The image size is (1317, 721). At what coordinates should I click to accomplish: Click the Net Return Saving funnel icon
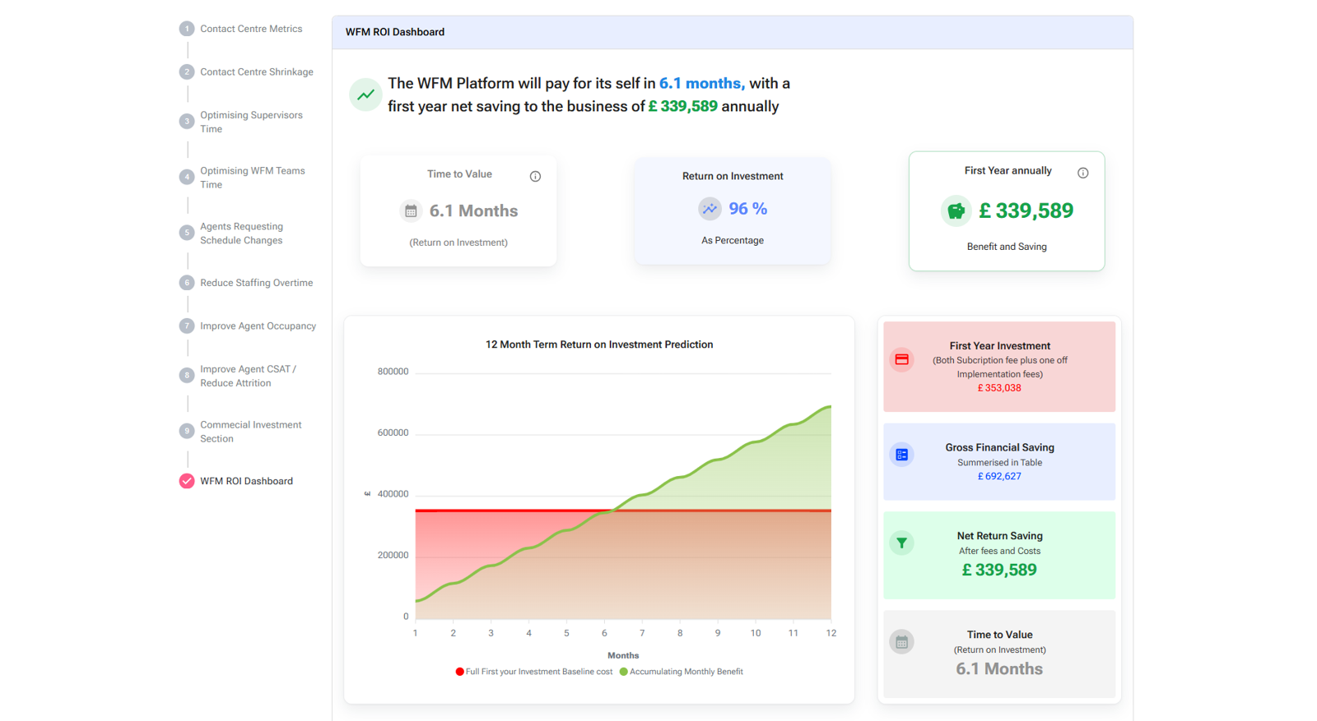point(902,543)
